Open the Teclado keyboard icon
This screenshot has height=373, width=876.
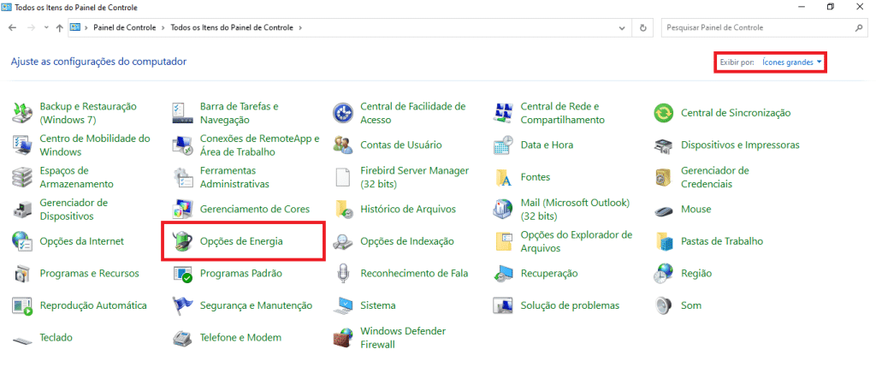22,337
